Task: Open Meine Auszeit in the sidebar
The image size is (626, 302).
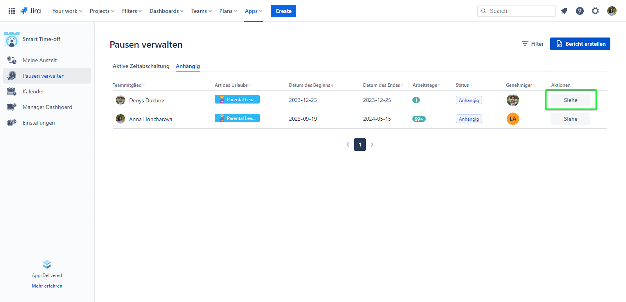Action: point(40,60)
